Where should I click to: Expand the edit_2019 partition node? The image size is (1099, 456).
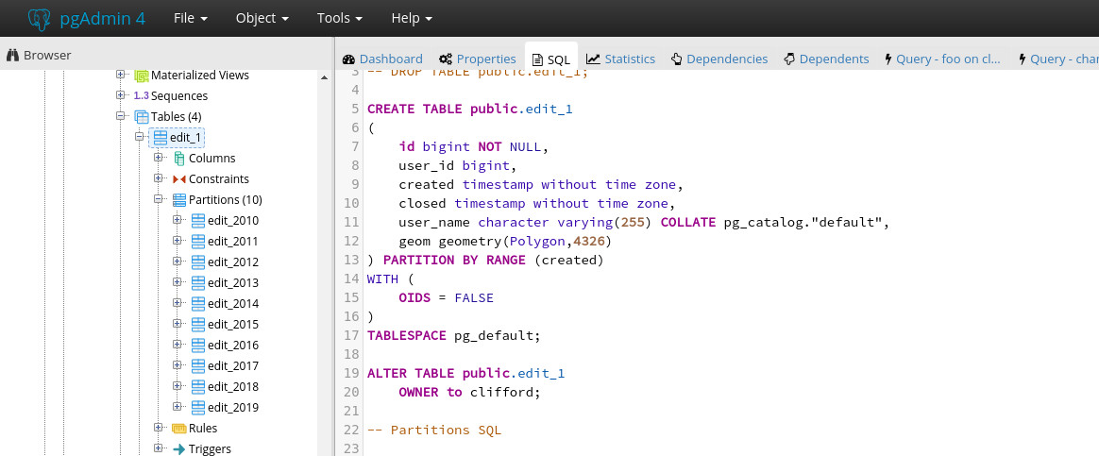(178, 406)
